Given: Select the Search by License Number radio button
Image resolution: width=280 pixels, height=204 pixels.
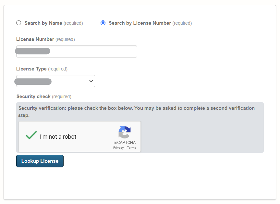Looking at the screenshot, I should coord(103,23).
